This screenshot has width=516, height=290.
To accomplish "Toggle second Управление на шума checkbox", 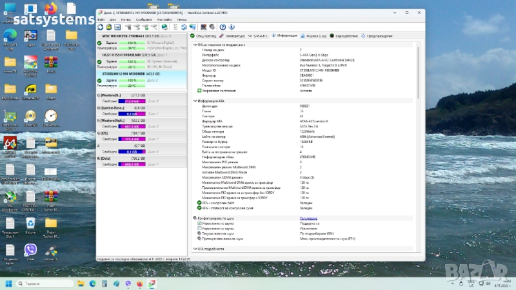I will click(199, 228).
